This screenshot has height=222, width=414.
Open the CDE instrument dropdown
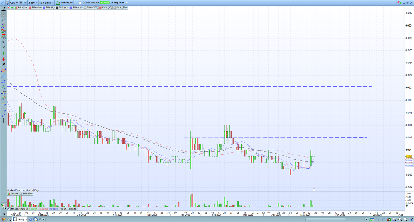(14, 3)
